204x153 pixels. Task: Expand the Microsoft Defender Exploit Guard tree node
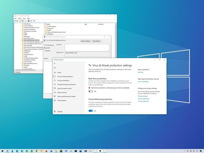pos(21,44)
